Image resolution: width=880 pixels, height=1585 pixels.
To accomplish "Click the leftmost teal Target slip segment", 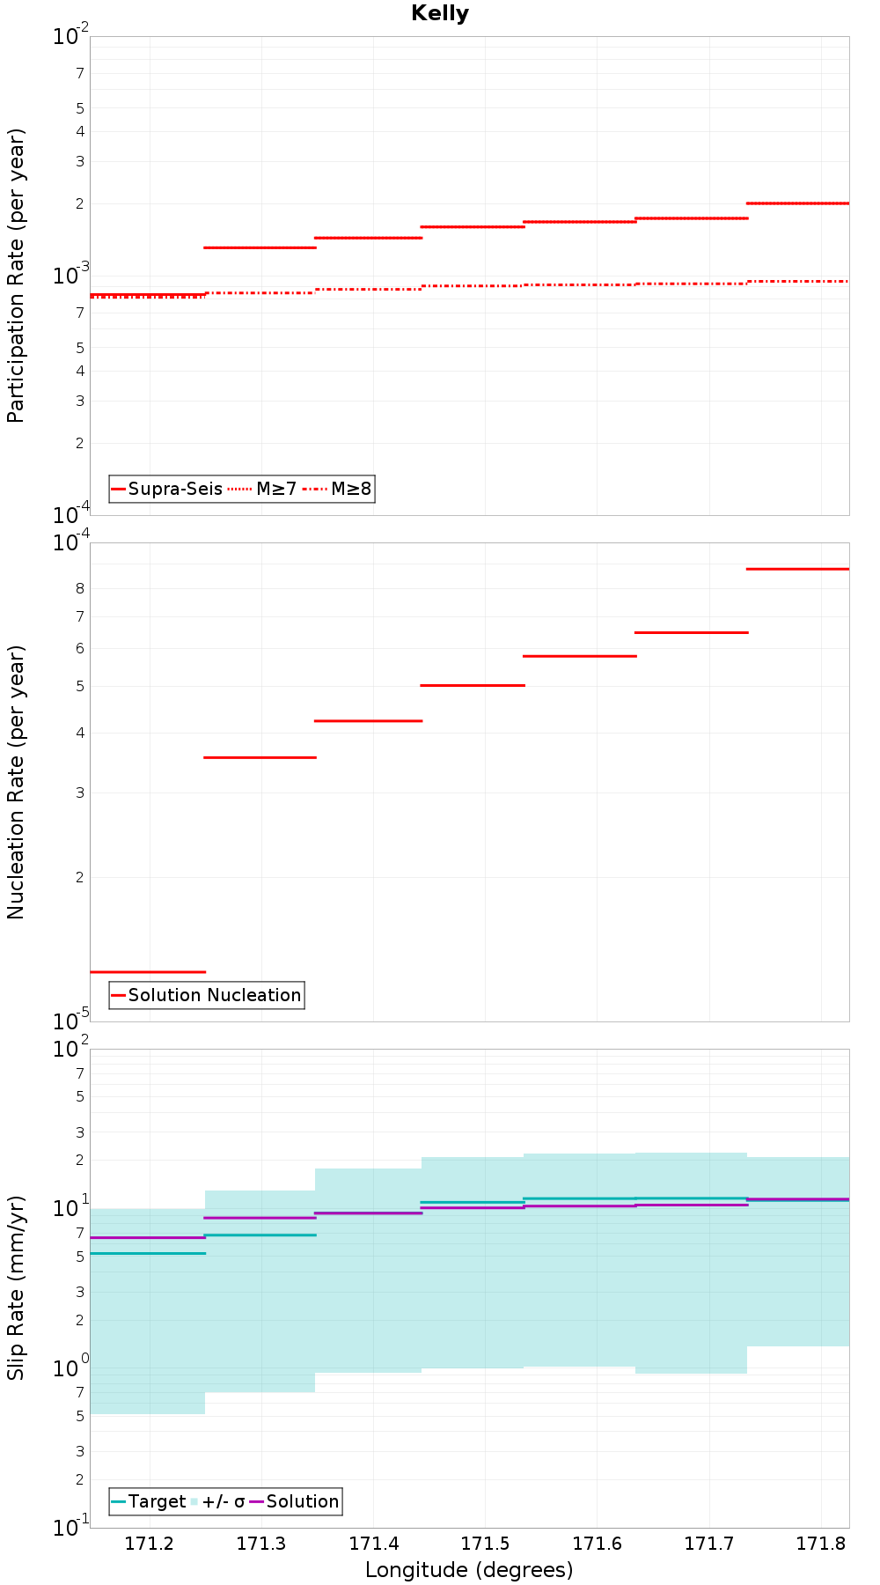I will pyautogui.click(x=148, y=1253).
